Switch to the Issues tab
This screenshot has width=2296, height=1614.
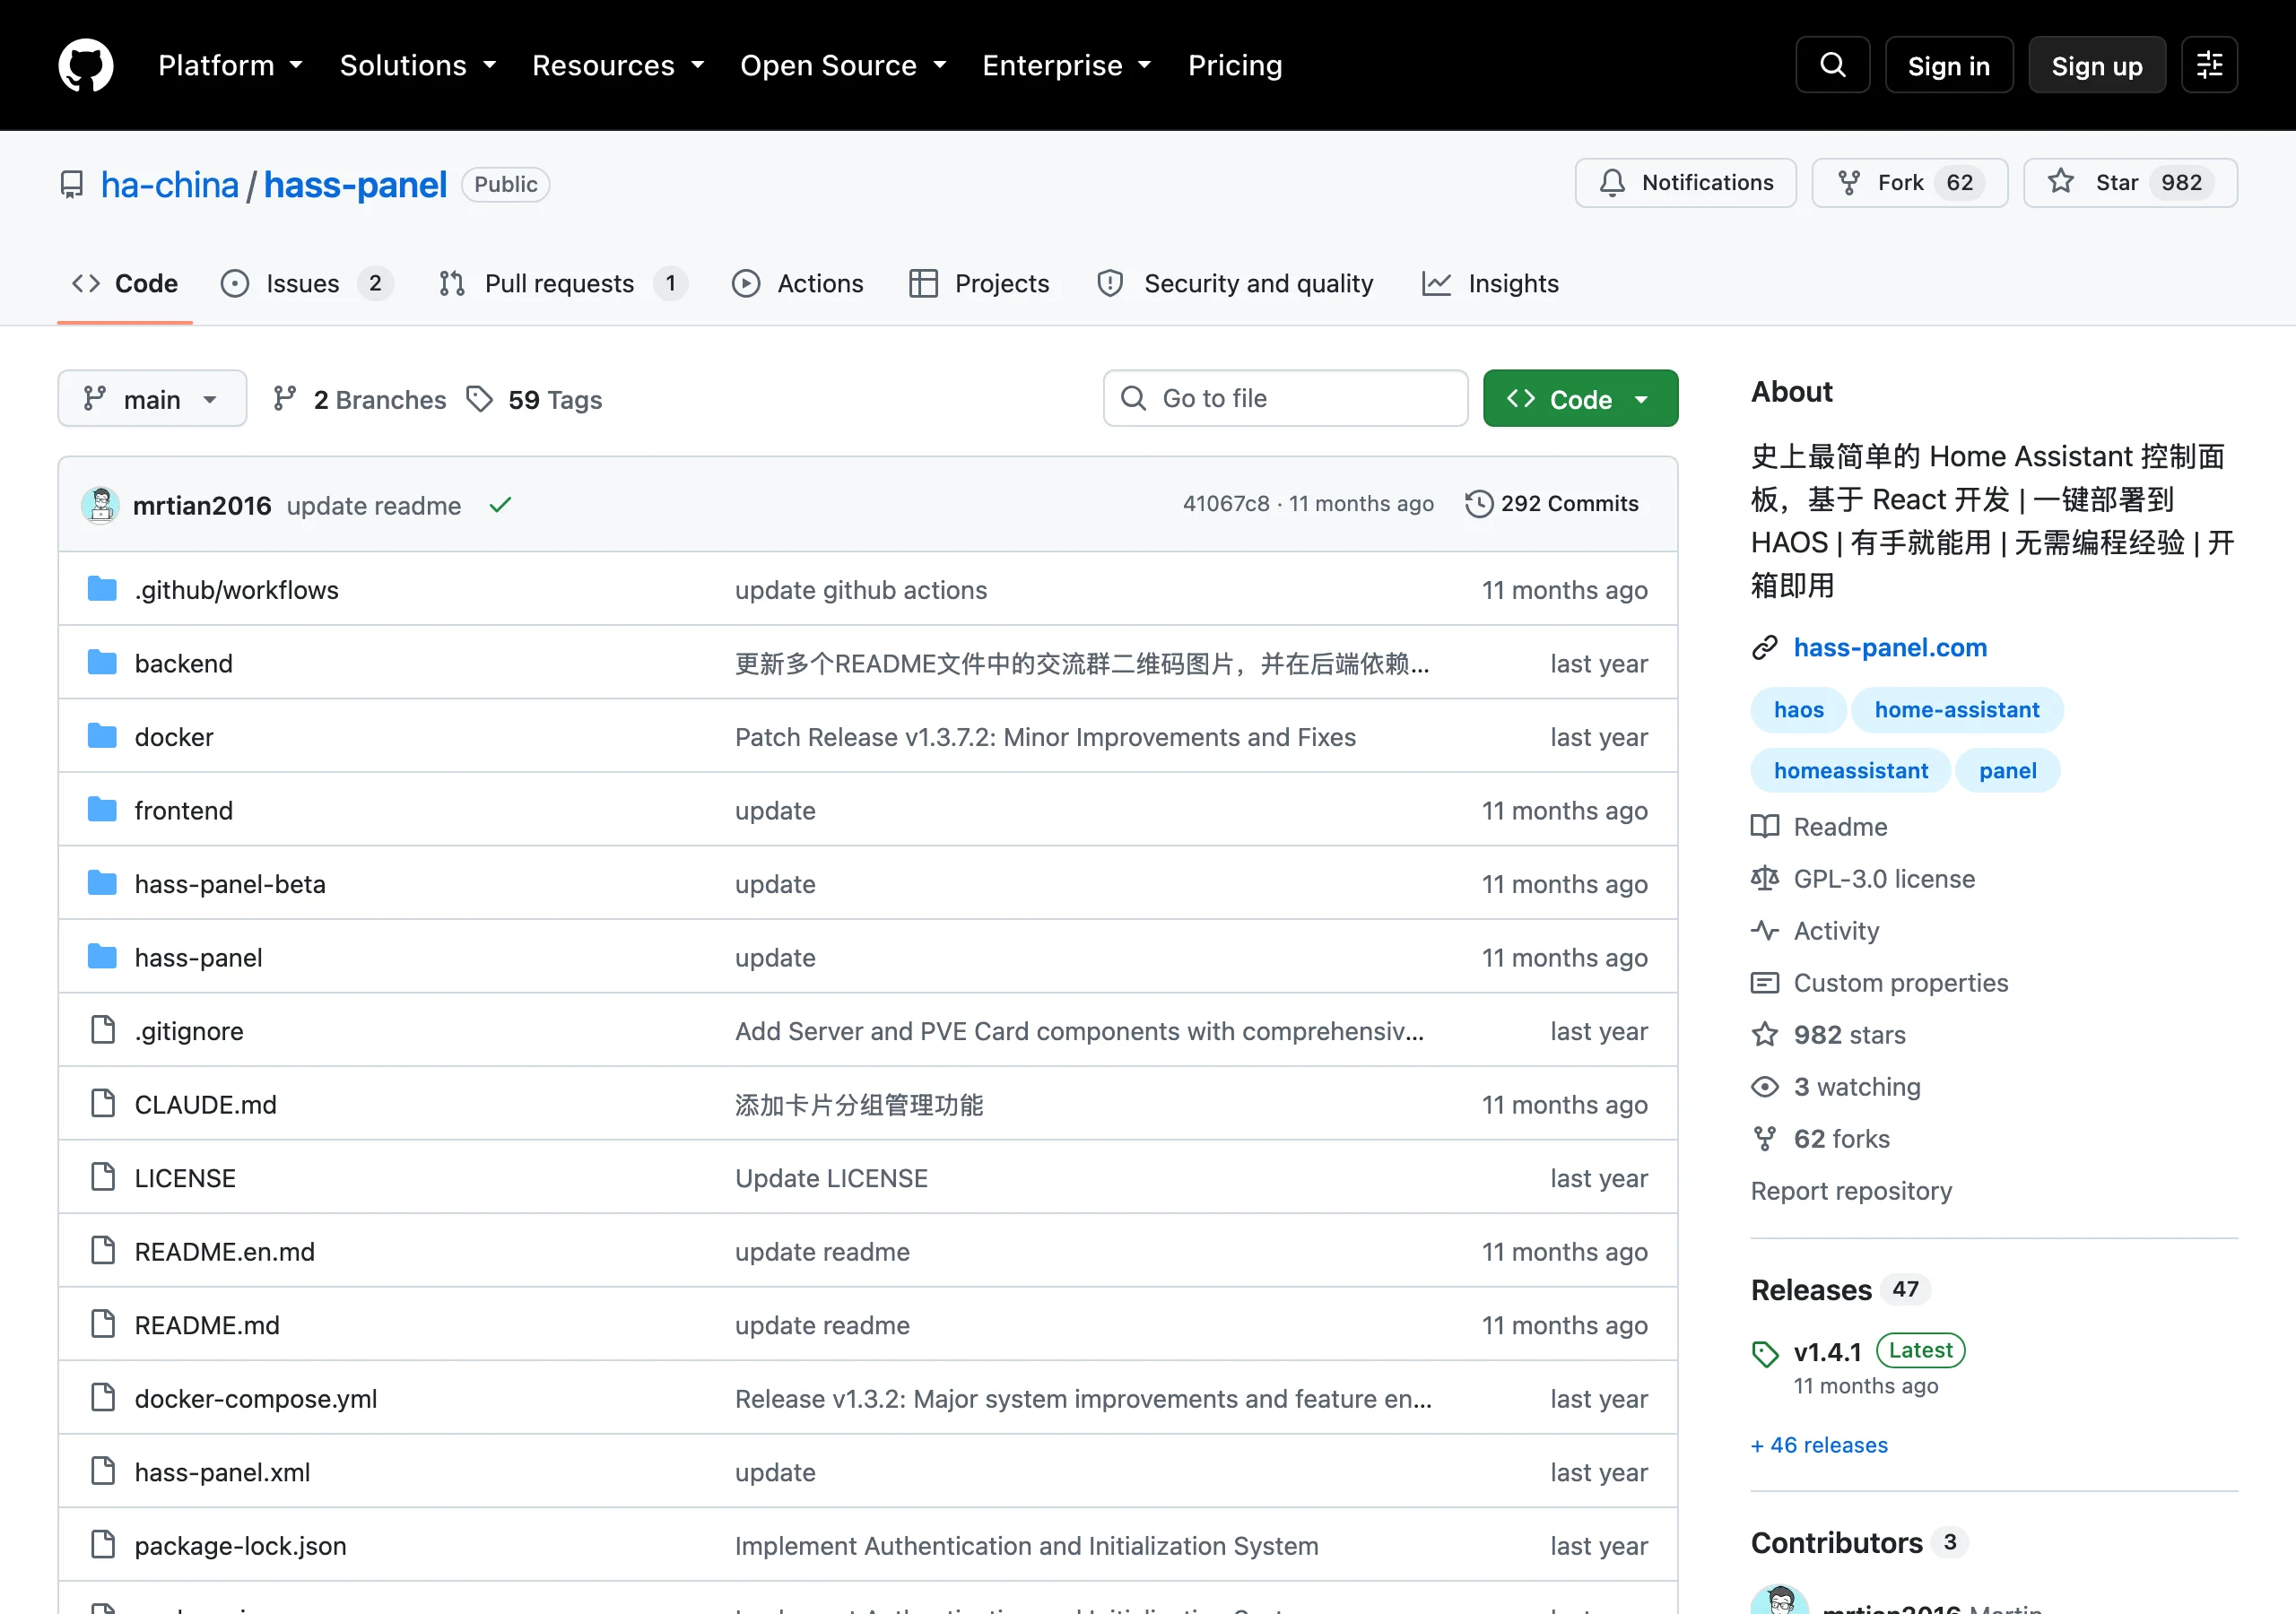point(306,284)
